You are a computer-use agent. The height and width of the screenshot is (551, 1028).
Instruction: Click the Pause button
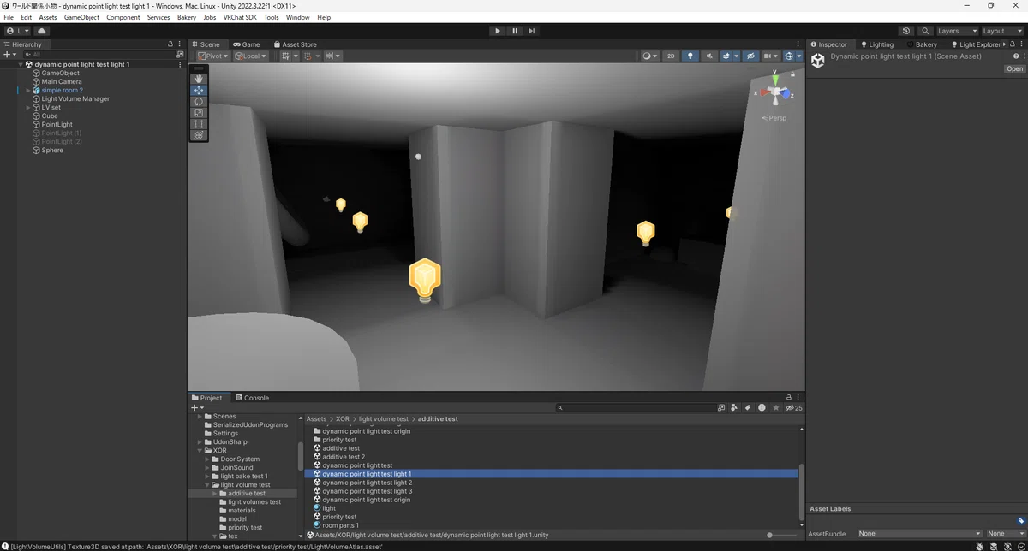(515, 31)
